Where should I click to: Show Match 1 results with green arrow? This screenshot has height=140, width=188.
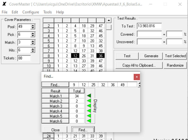pos(89,96)
